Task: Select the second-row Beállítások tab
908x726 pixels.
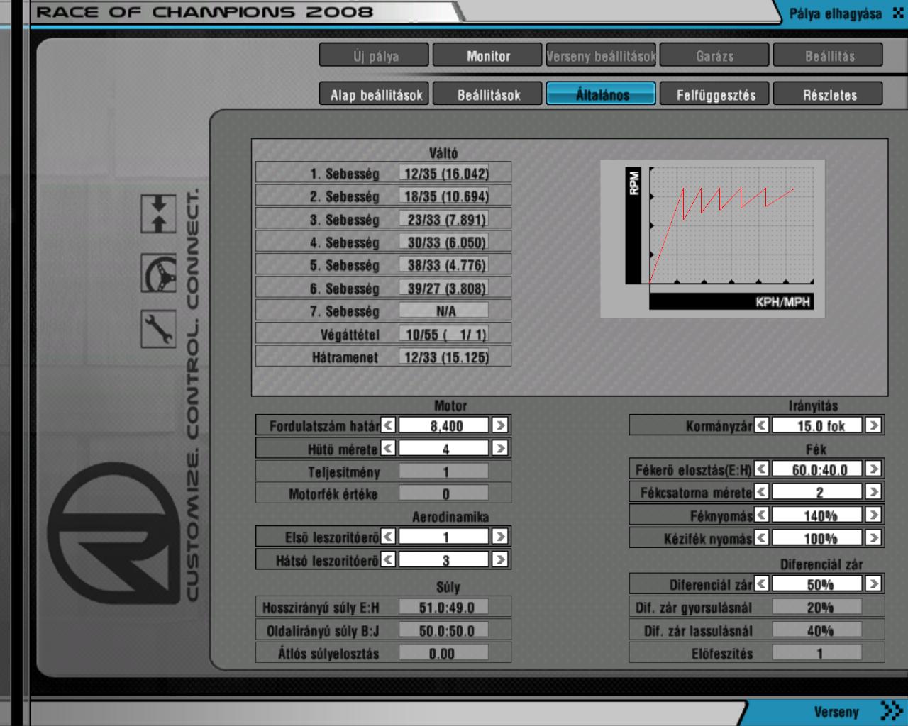Action: pos(487,94)
